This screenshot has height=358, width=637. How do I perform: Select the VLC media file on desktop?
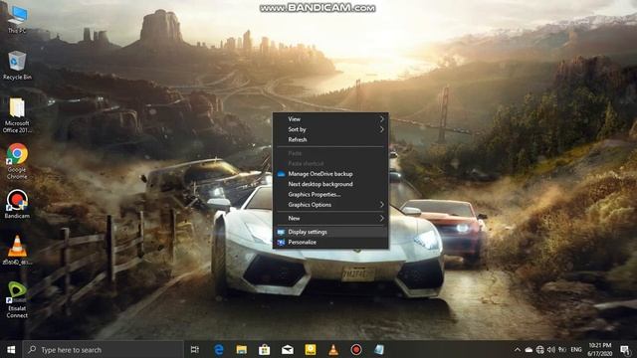pos(17,250)
